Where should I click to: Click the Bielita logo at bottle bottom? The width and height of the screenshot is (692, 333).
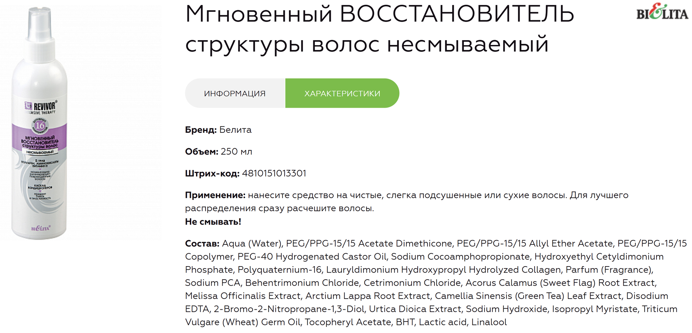coord(40,228)
